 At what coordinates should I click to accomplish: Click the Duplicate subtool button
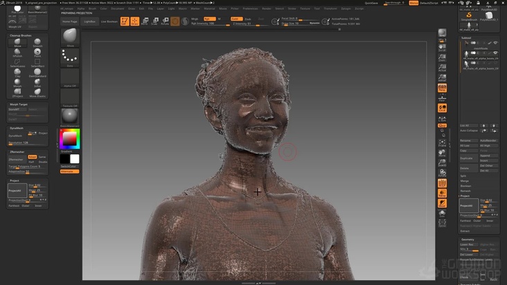coord(468,158)
